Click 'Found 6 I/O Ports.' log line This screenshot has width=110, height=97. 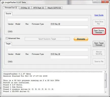[x=13, y=85]
